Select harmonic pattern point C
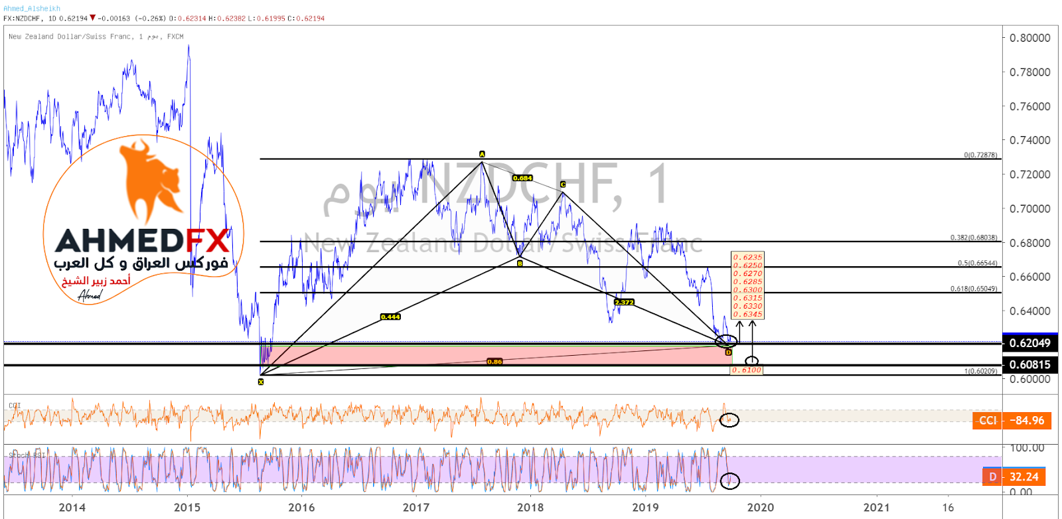The width and height of the screenshot is (1062, 519). 563,185
